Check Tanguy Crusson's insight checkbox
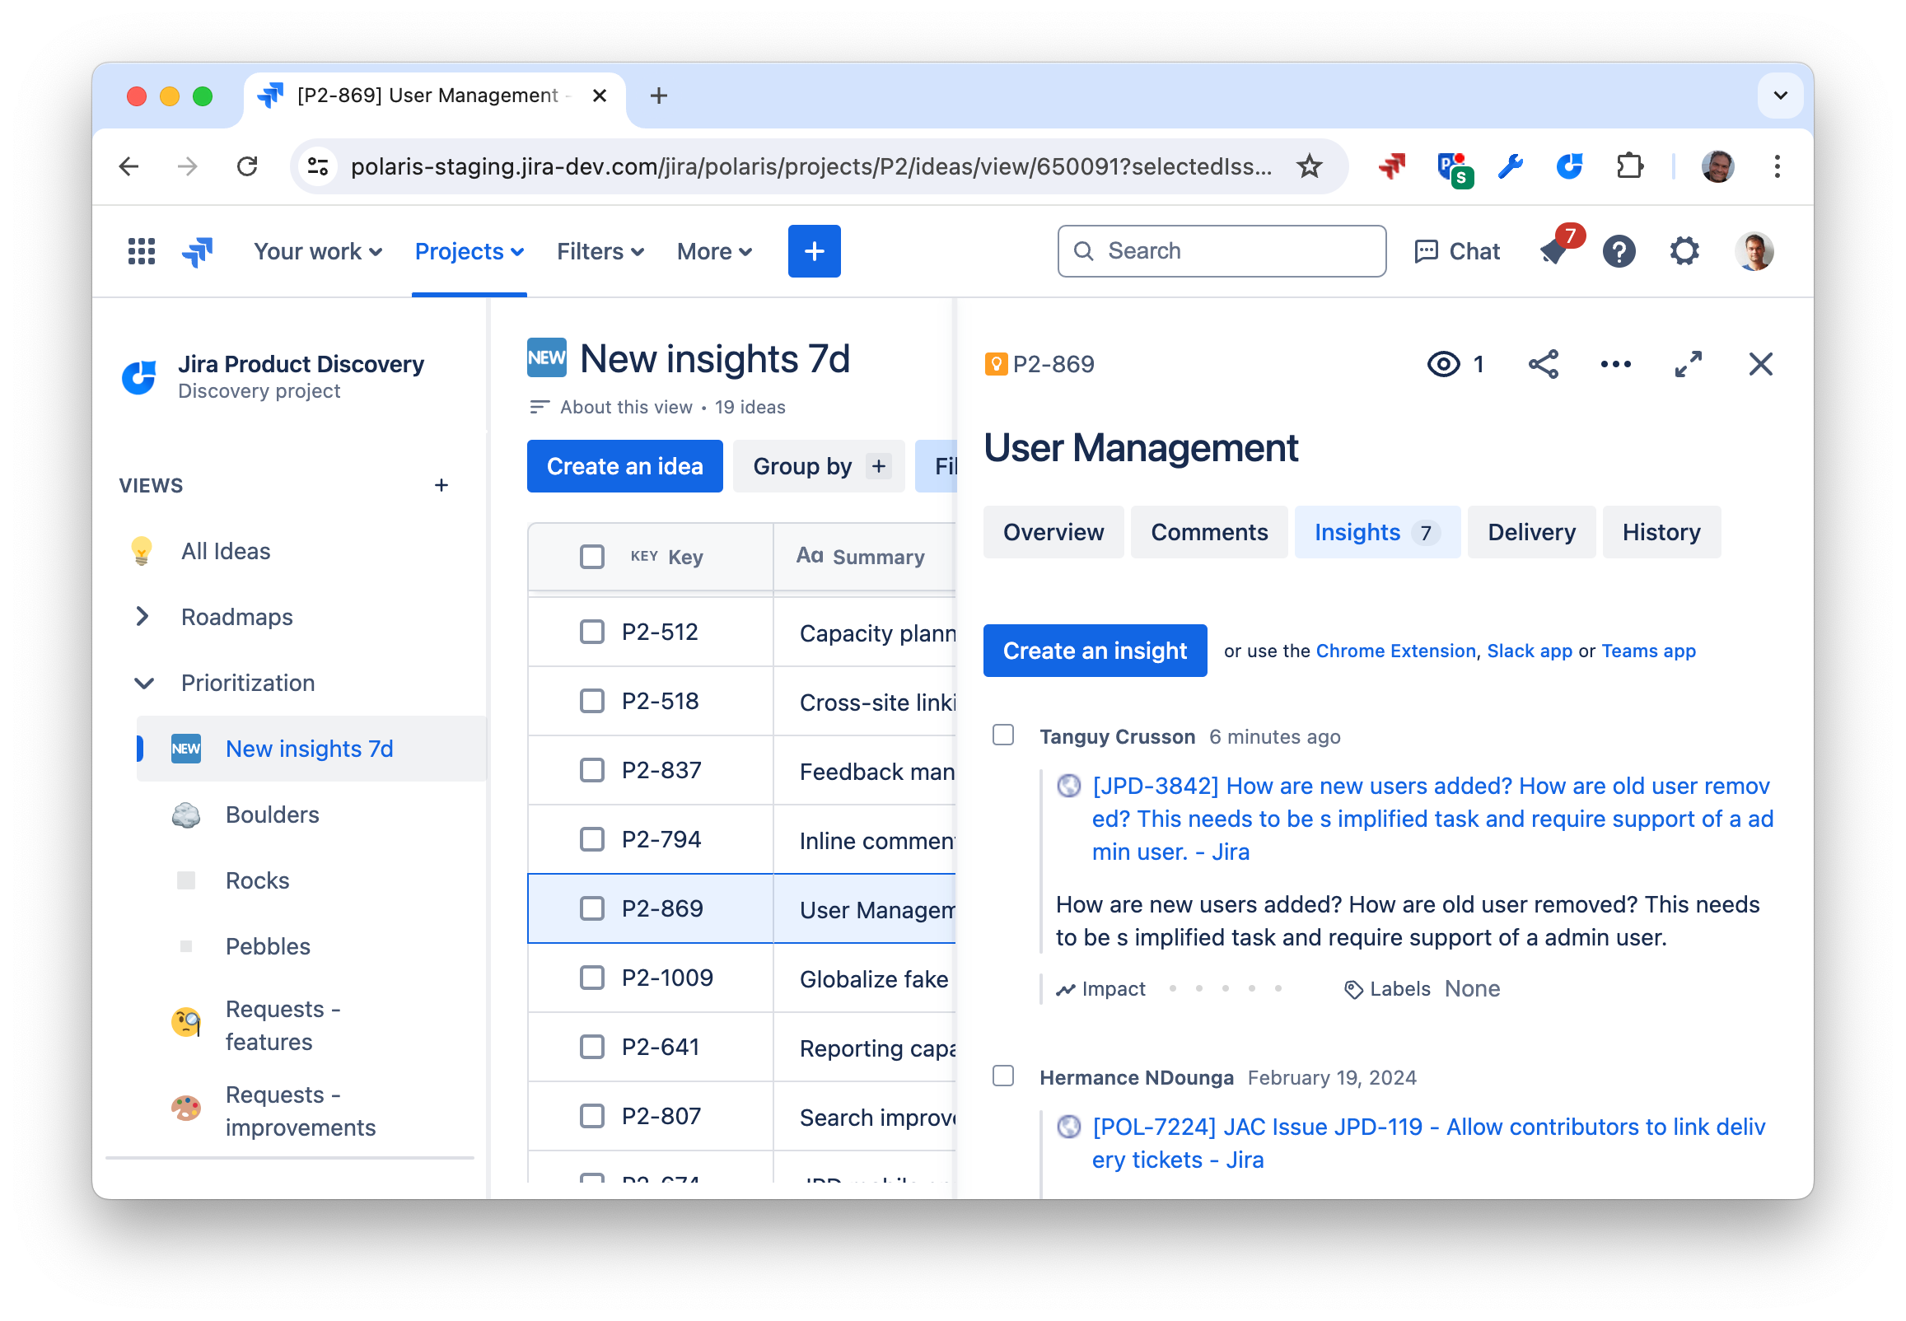 point(1003,735)
